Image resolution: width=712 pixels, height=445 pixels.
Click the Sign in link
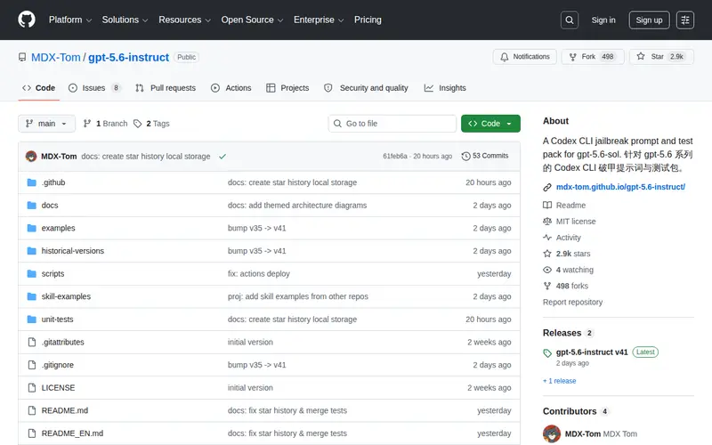pos(603,20)
